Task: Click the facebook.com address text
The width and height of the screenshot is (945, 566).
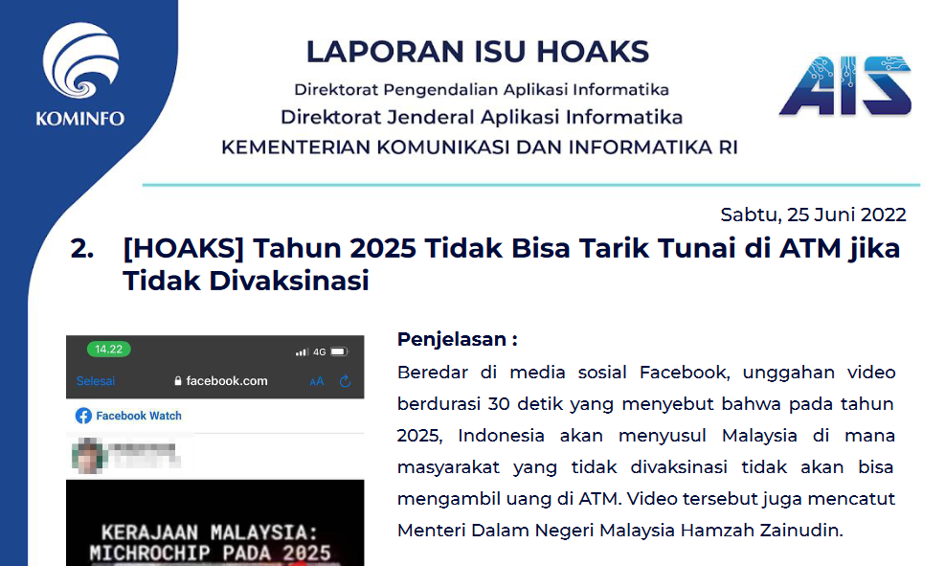Action: (x=227, y=381)
